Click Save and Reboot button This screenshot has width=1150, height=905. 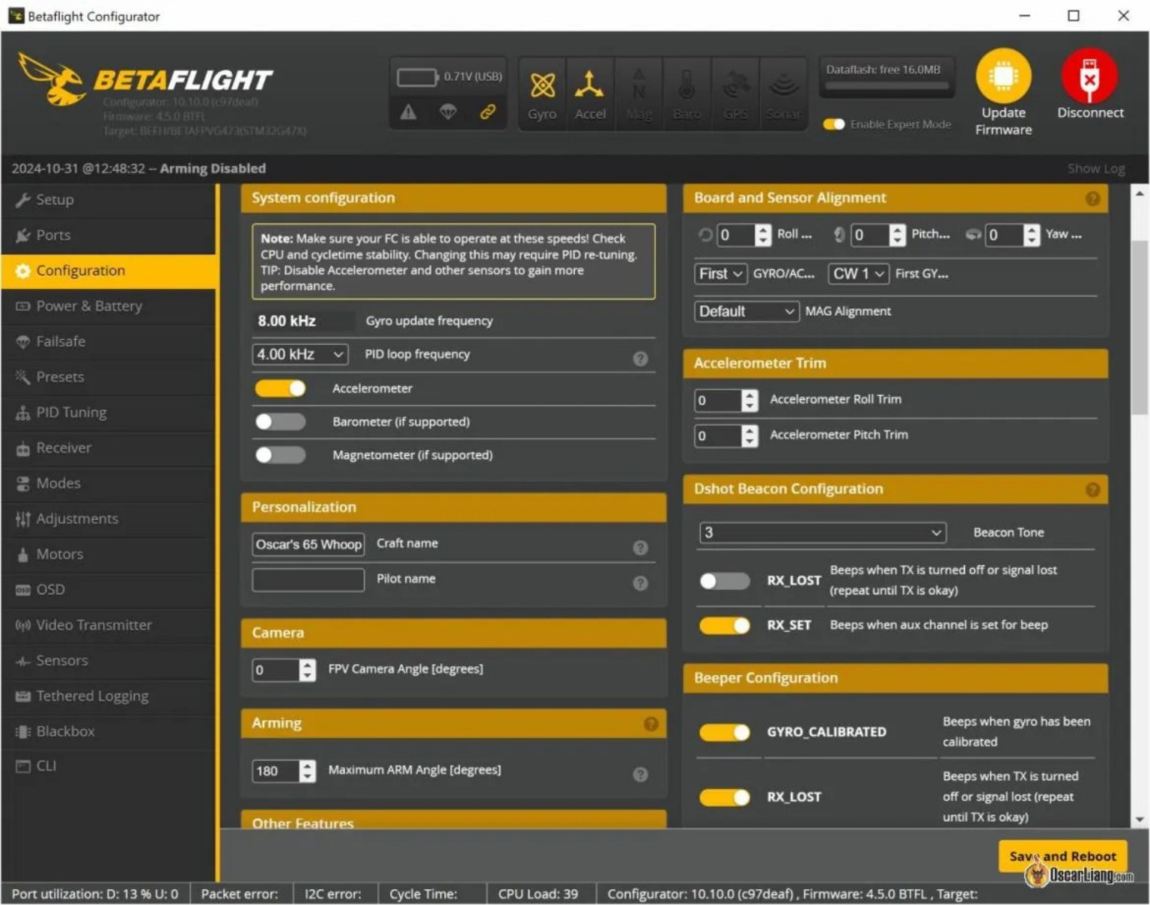(1062, 856)
